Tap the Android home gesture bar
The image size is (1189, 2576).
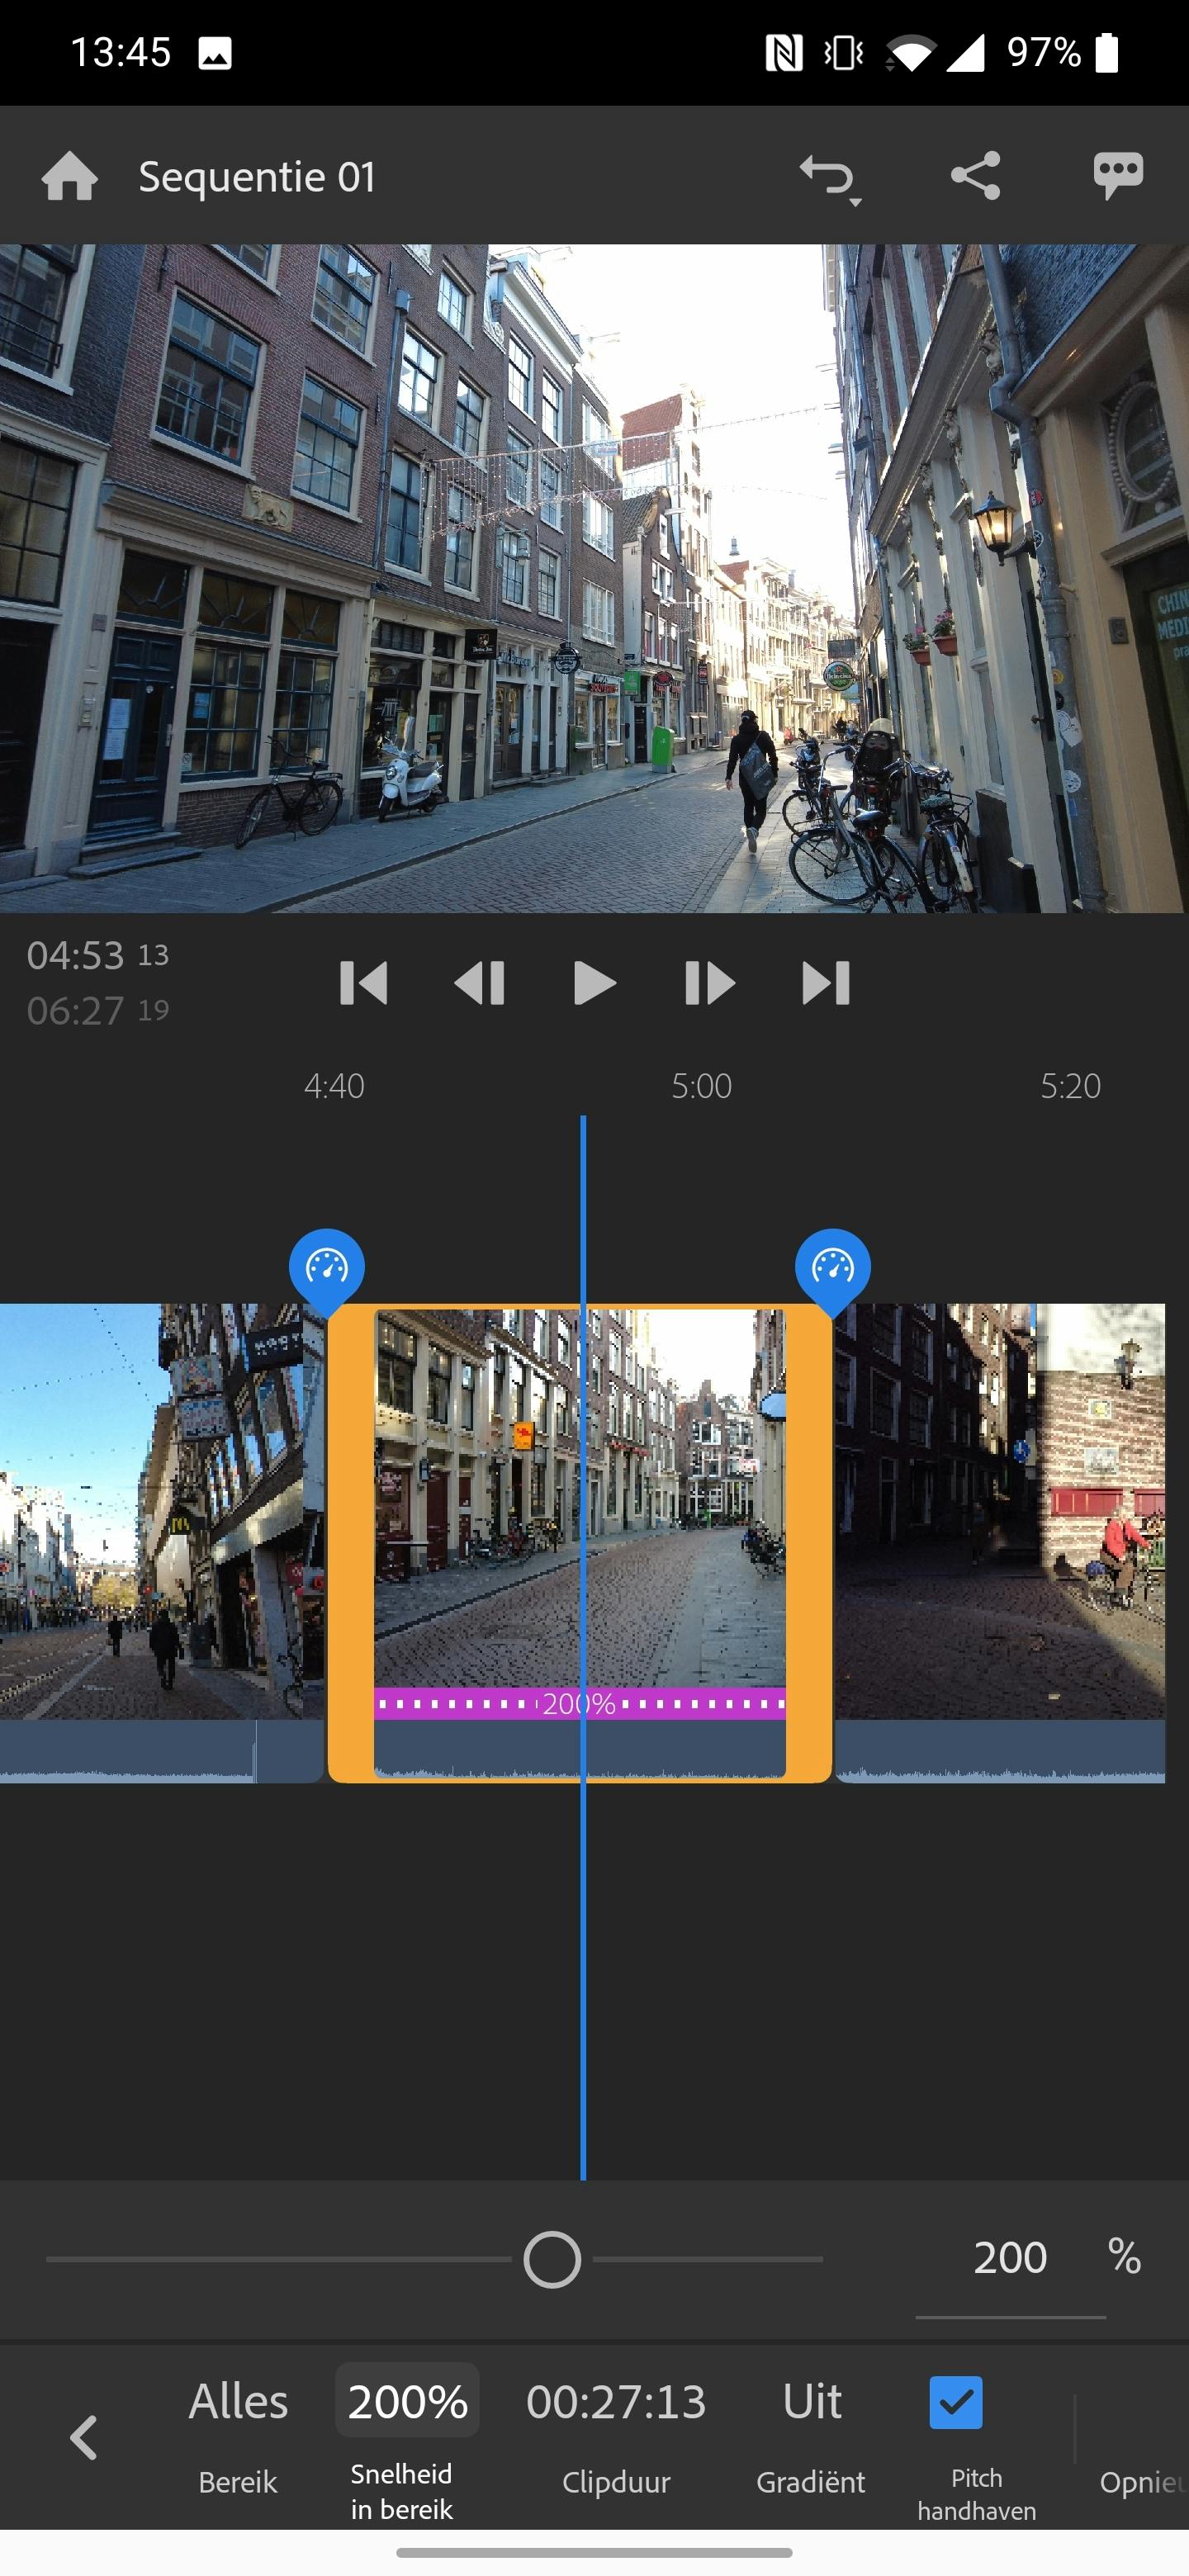[x=594, y=2553]
